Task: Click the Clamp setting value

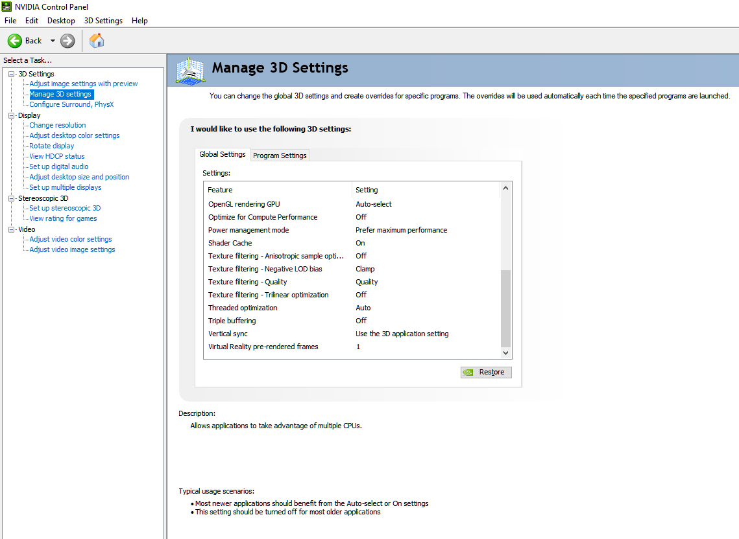Action: tap(365, 269)
